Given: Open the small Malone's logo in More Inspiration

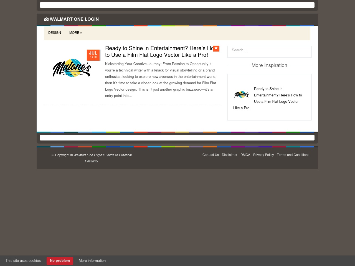Looking at the screenshot, I should click(242, 94).
